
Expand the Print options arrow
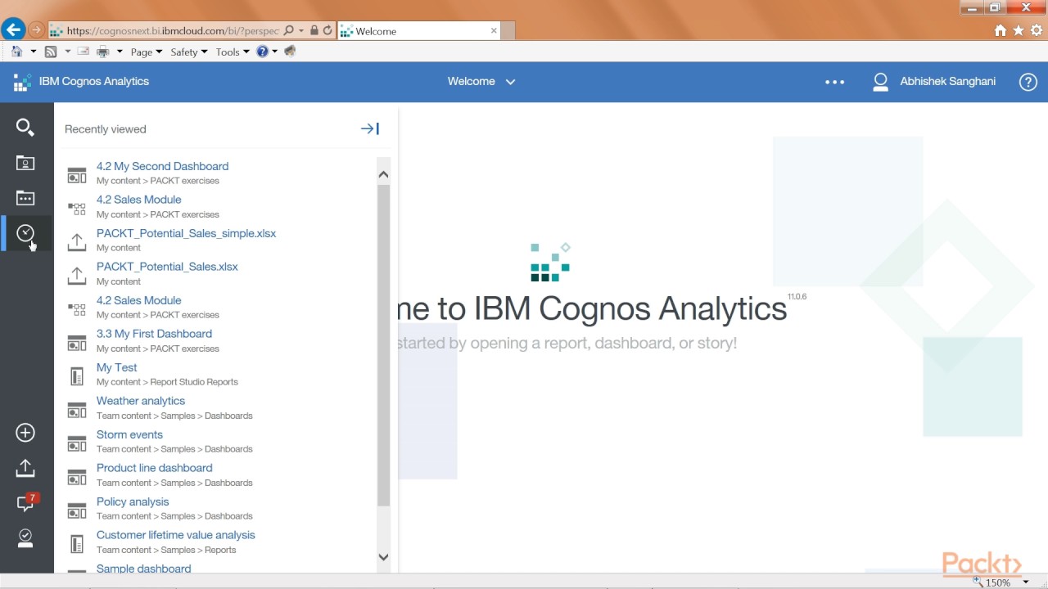pyautogui.click(x=120, y=52)
